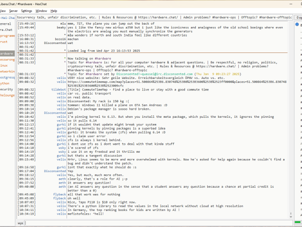Viewport: 302px width, 227px height.
Task: Select the #python channel in the sidebar
Action: tap(6, 83)
